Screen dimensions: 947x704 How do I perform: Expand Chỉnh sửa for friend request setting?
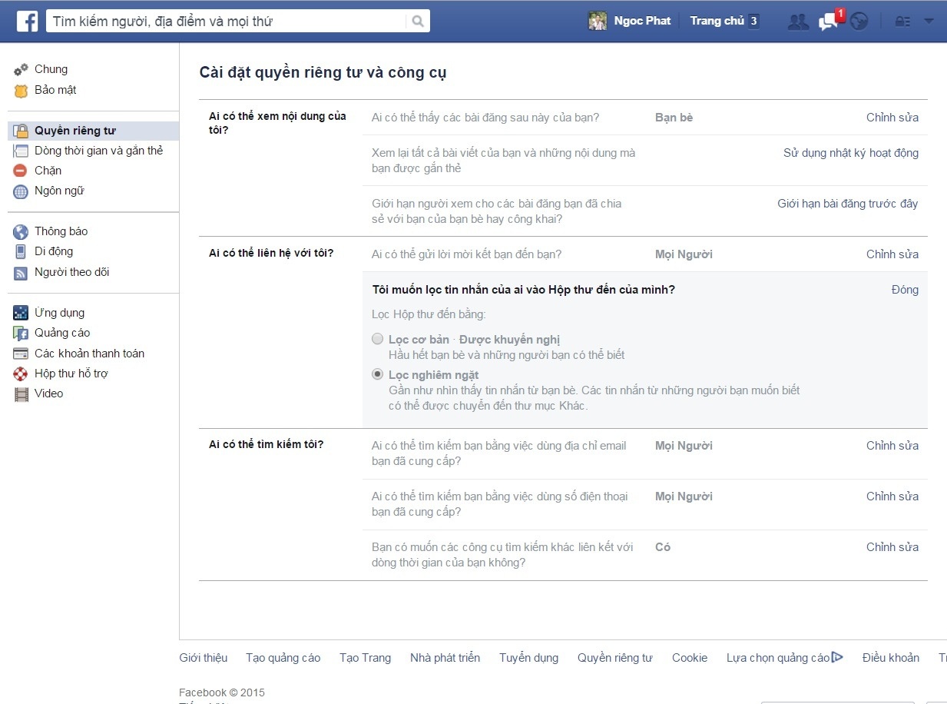pyautogui.click(x=892, y=254)
